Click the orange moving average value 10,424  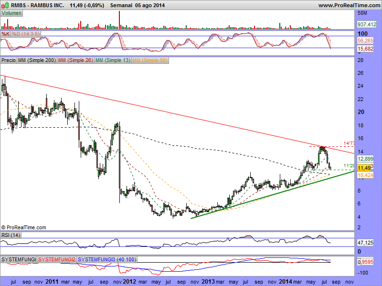pyautogui.click(x=365, y=175)
